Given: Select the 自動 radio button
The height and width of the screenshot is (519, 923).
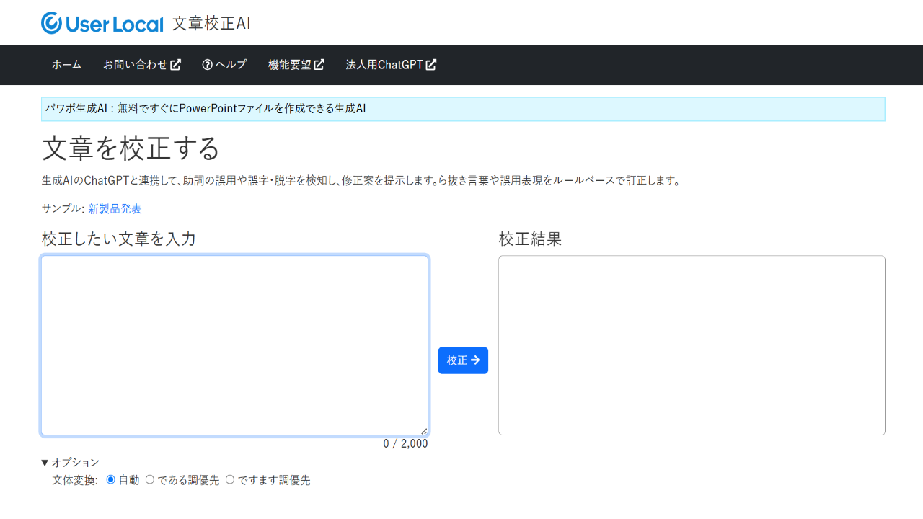Looking at the screenshot, I should coord(111,479).
